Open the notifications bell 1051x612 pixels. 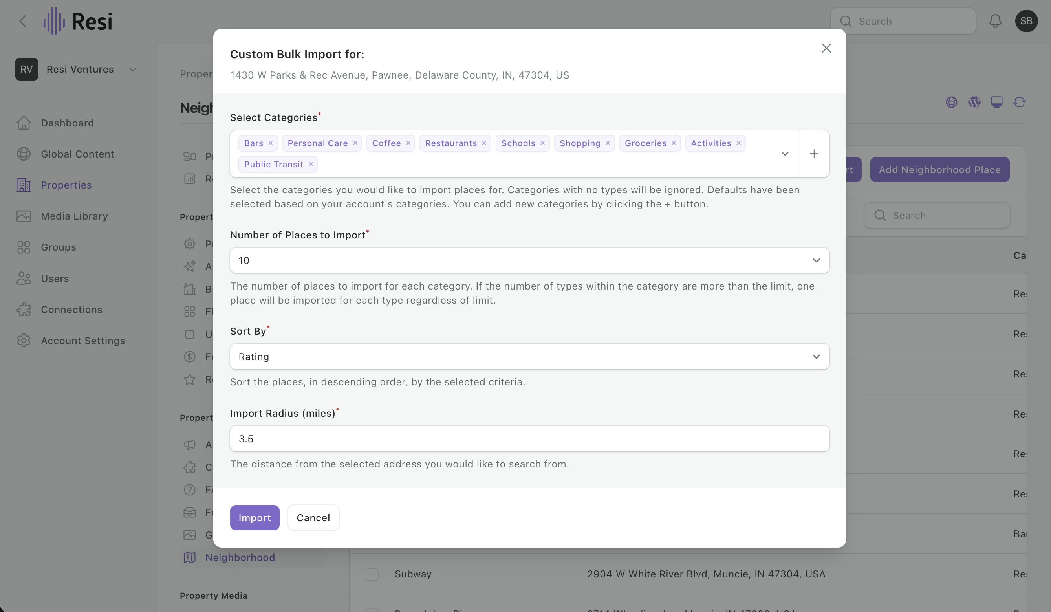[995, 21]
